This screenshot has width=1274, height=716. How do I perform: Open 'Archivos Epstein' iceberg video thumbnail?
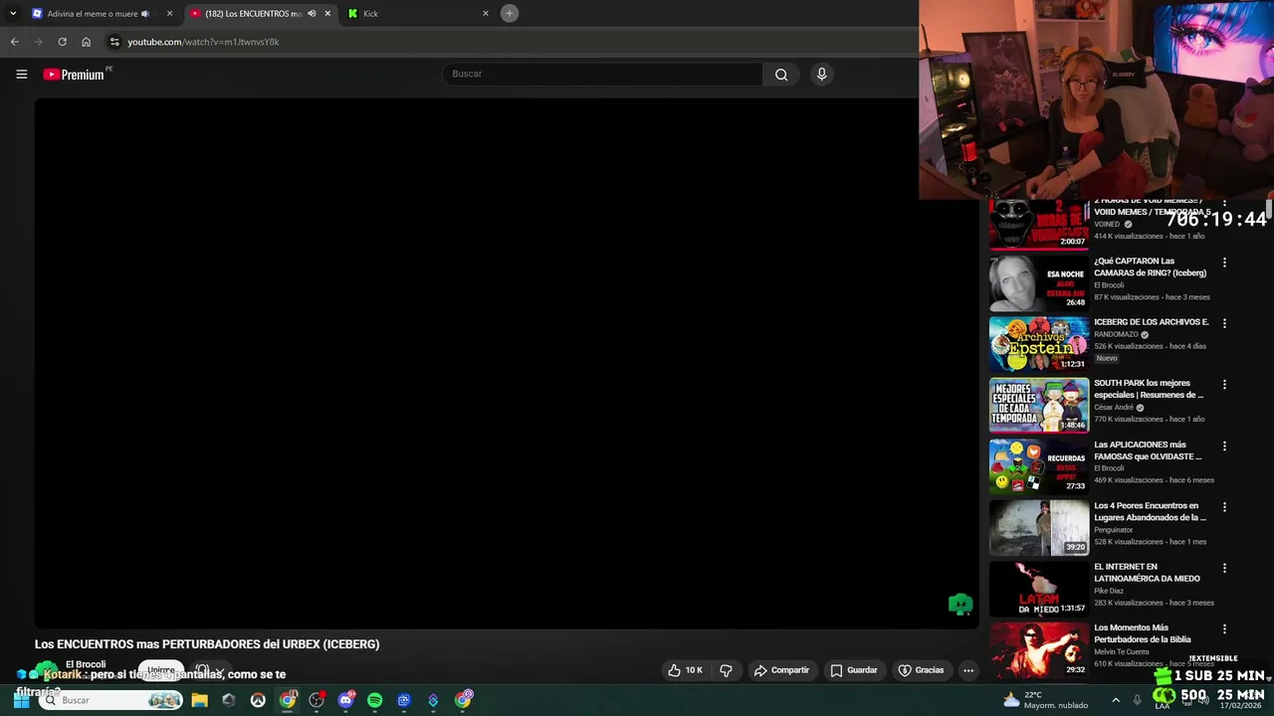1039,344
